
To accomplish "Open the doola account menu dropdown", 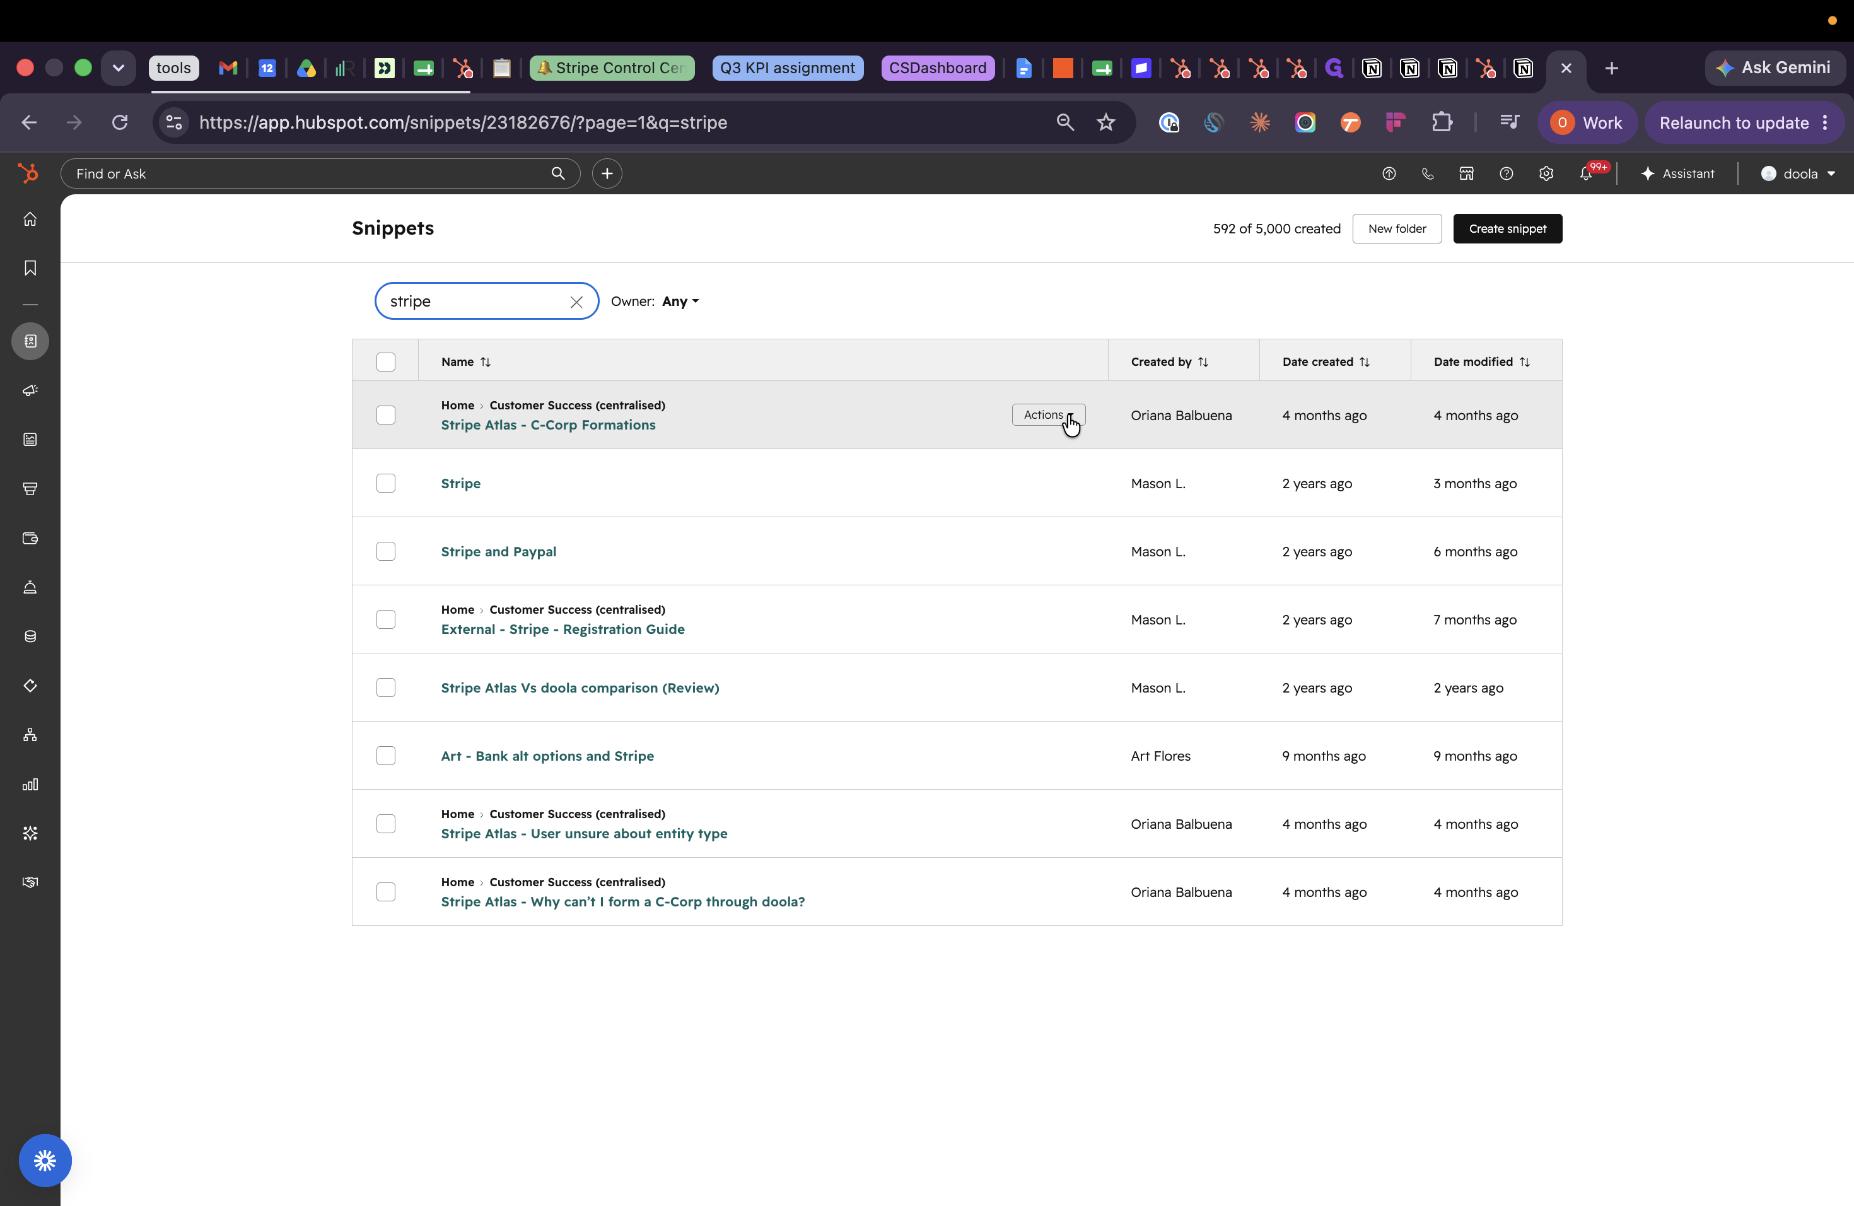I will (x=1798, y=173).
